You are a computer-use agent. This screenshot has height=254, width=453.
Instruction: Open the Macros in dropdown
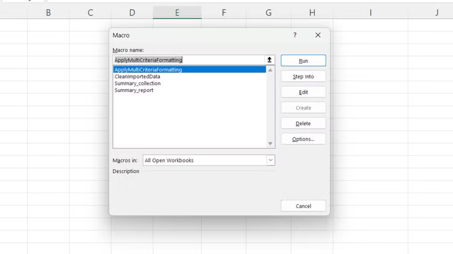coord(208,161)
